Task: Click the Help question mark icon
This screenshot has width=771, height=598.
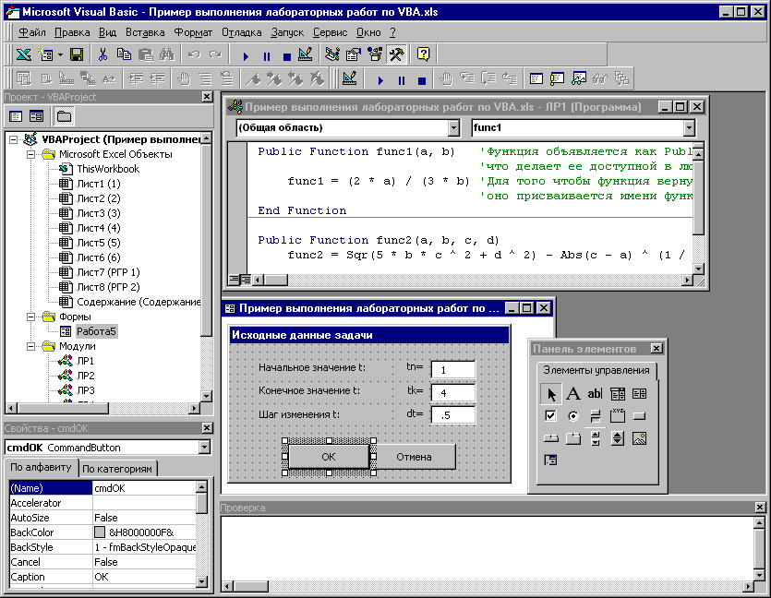Action: point(424,54)
